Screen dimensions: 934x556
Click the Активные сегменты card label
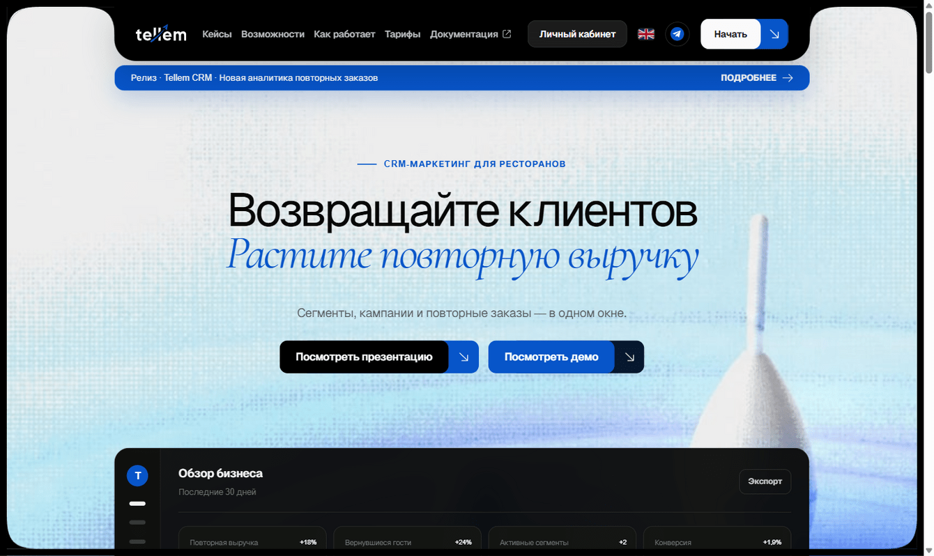tap(534, 542)
